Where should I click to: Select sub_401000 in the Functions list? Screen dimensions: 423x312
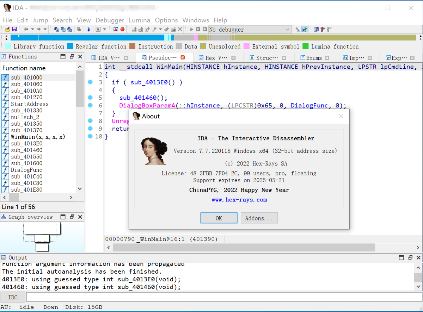click(x=38, y=77)
